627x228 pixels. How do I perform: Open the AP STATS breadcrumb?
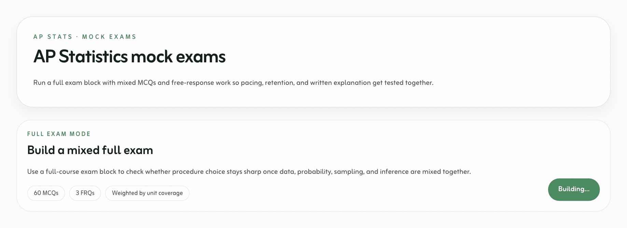coord(53,37)
